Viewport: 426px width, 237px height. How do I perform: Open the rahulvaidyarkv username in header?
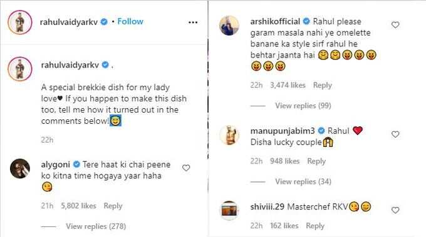point(69,22)
